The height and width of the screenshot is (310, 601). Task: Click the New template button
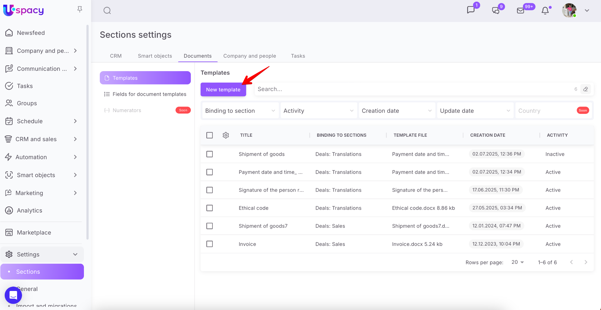click(223, 90)
